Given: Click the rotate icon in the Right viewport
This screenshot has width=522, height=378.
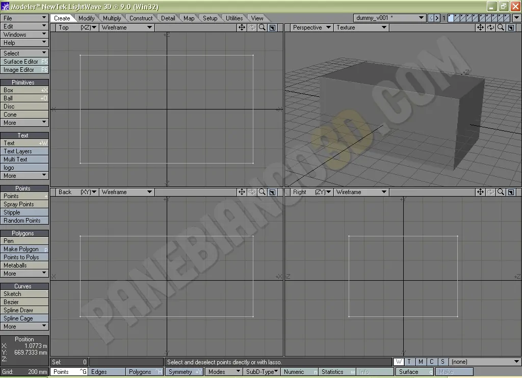Looking at the screenshot, I should [x=490, y=192].
